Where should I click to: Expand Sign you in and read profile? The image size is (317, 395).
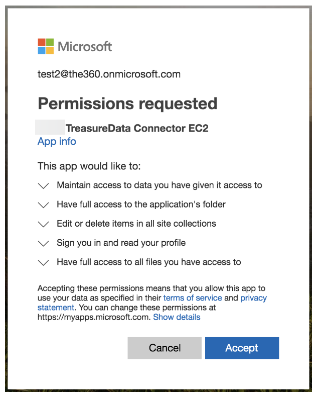44,243
